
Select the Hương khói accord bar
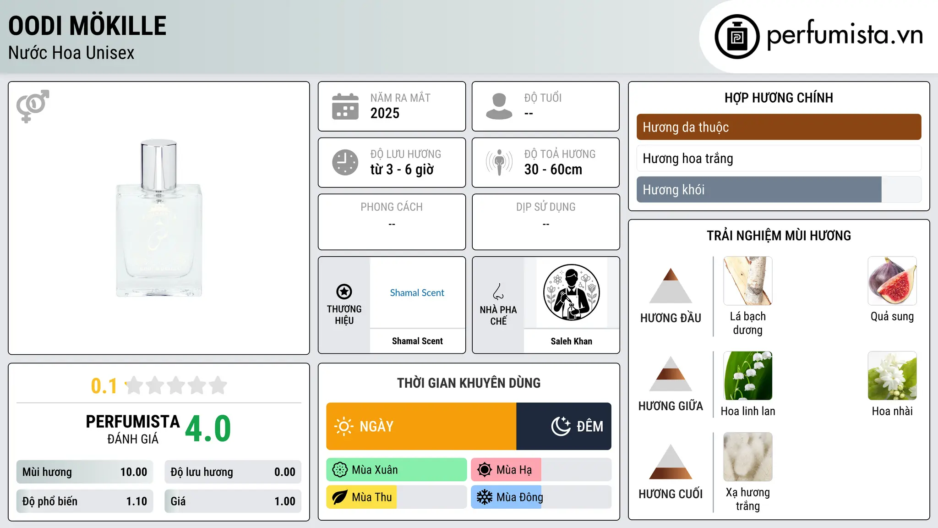779,189
